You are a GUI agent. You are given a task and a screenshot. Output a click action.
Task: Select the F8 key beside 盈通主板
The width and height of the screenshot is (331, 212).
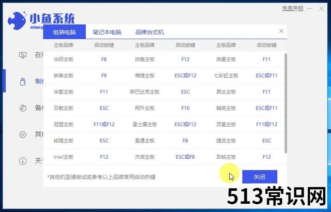(185, 141)
